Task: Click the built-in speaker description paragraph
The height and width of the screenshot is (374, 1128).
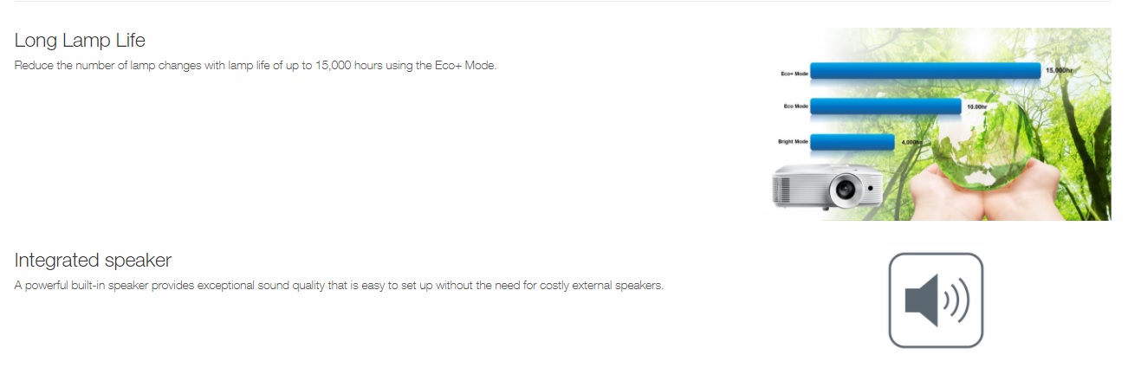Action: (339, 286)
